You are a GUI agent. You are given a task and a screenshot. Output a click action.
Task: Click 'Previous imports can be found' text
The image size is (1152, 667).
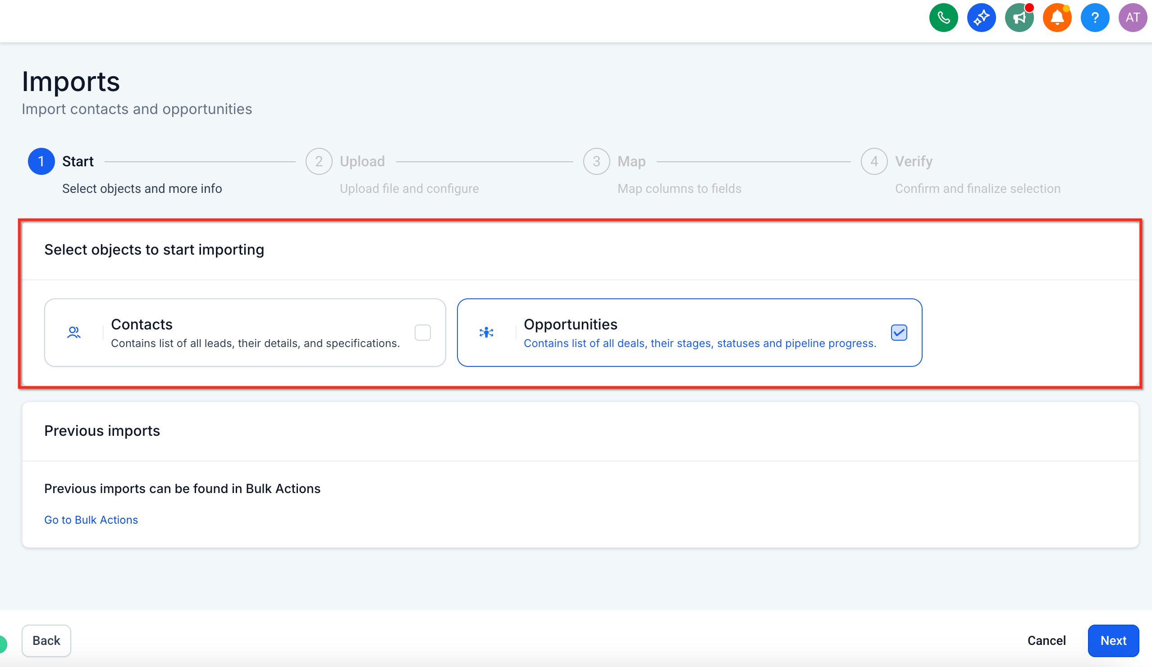(183, 489)
